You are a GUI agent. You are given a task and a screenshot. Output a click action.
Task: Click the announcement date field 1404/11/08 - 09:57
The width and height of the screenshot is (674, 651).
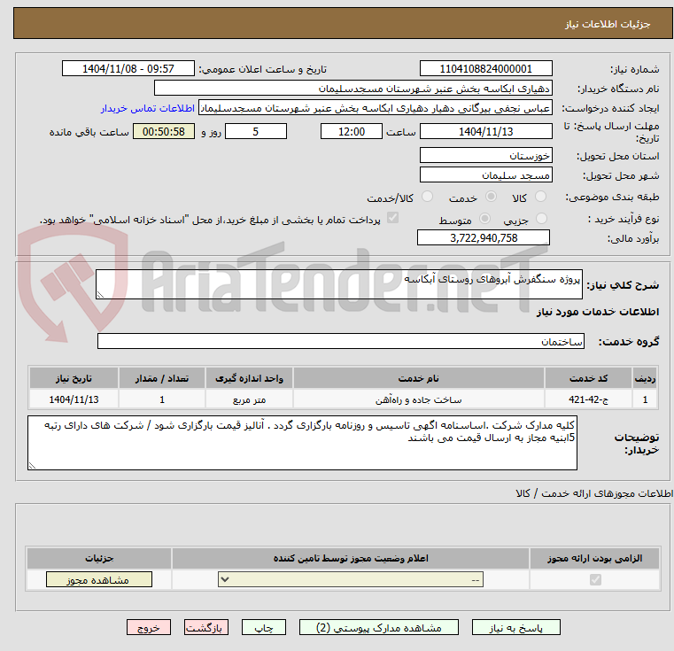click(x=128, y=69)
